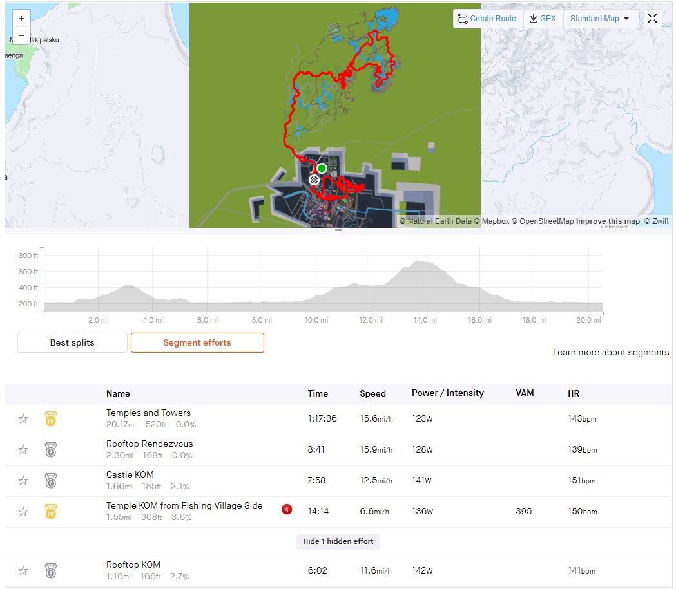Viewport: 676px width, 589px height.
Task: Download the GPX file
Action: tap(543, 19)
